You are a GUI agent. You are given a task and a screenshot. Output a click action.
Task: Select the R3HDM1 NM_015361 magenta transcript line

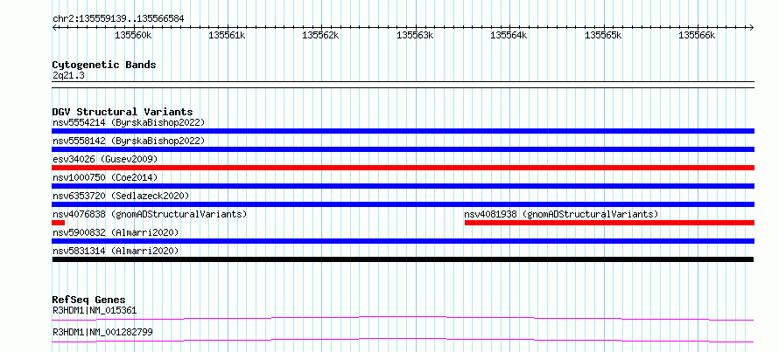click(403, 318)
